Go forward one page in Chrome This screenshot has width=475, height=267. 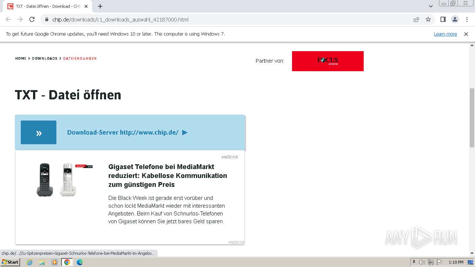20,19
